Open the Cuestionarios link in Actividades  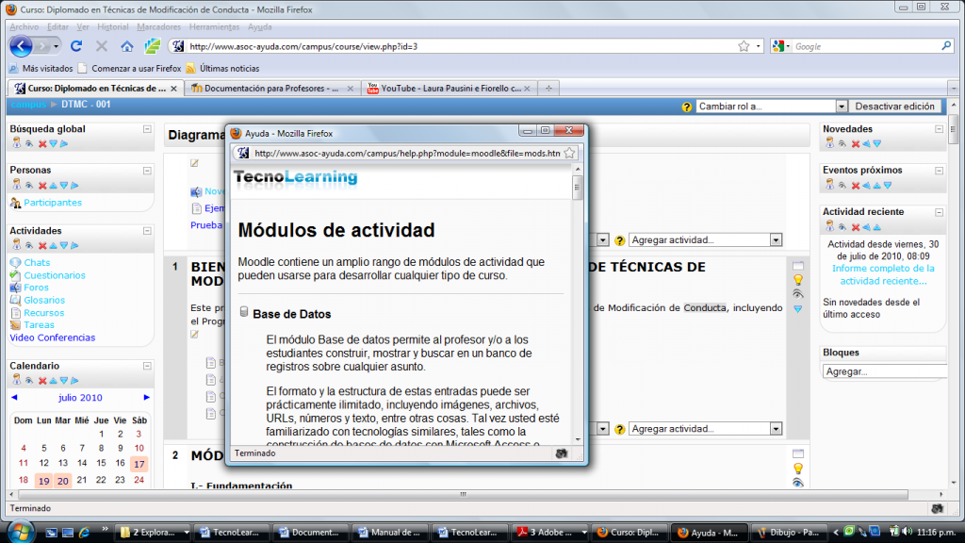[57, 275]
